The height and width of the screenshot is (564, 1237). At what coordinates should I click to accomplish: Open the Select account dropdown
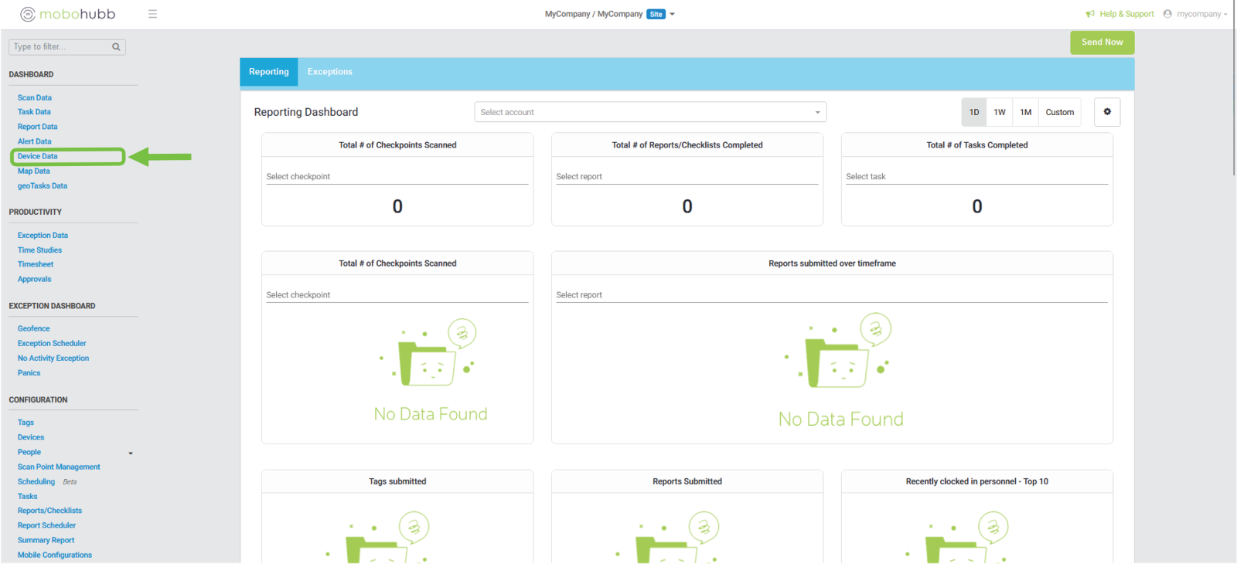(649, 112)
